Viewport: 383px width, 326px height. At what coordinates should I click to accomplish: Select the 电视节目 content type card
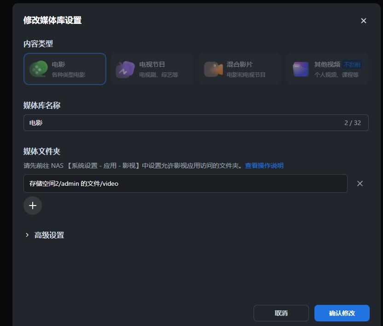(152, 69)
